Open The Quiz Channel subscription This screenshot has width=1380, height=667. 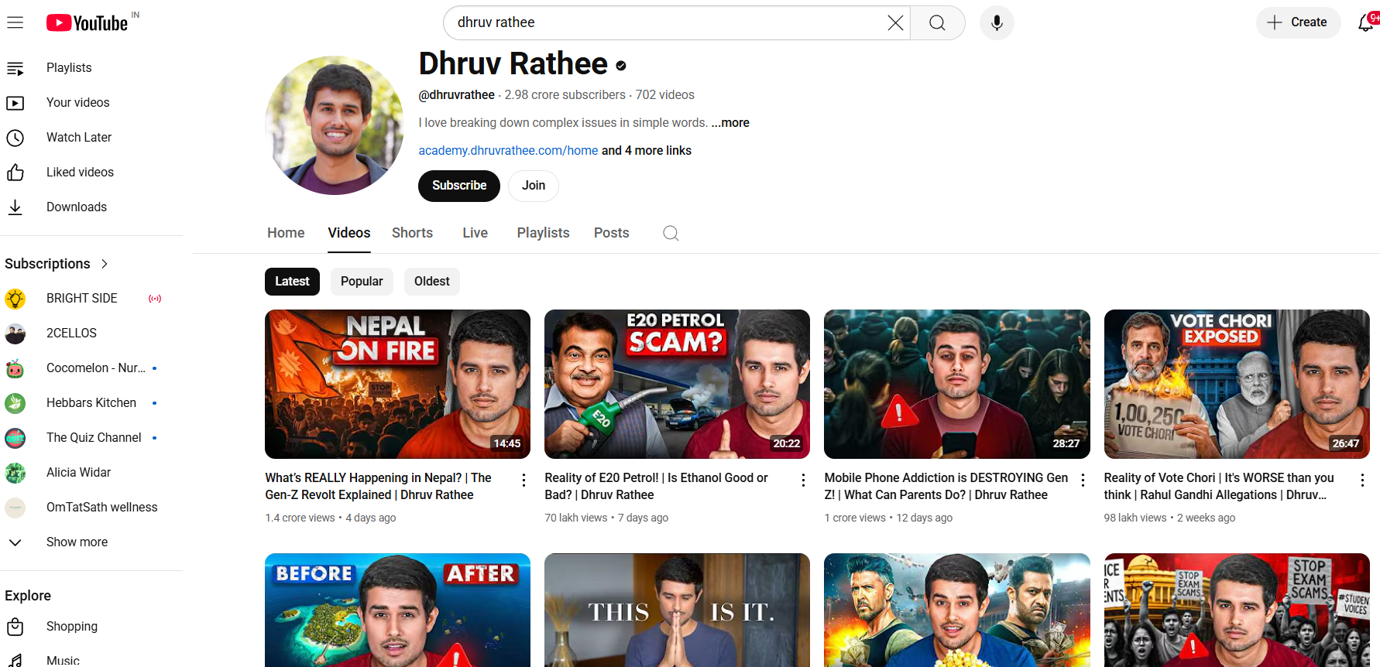pos(91,438)
